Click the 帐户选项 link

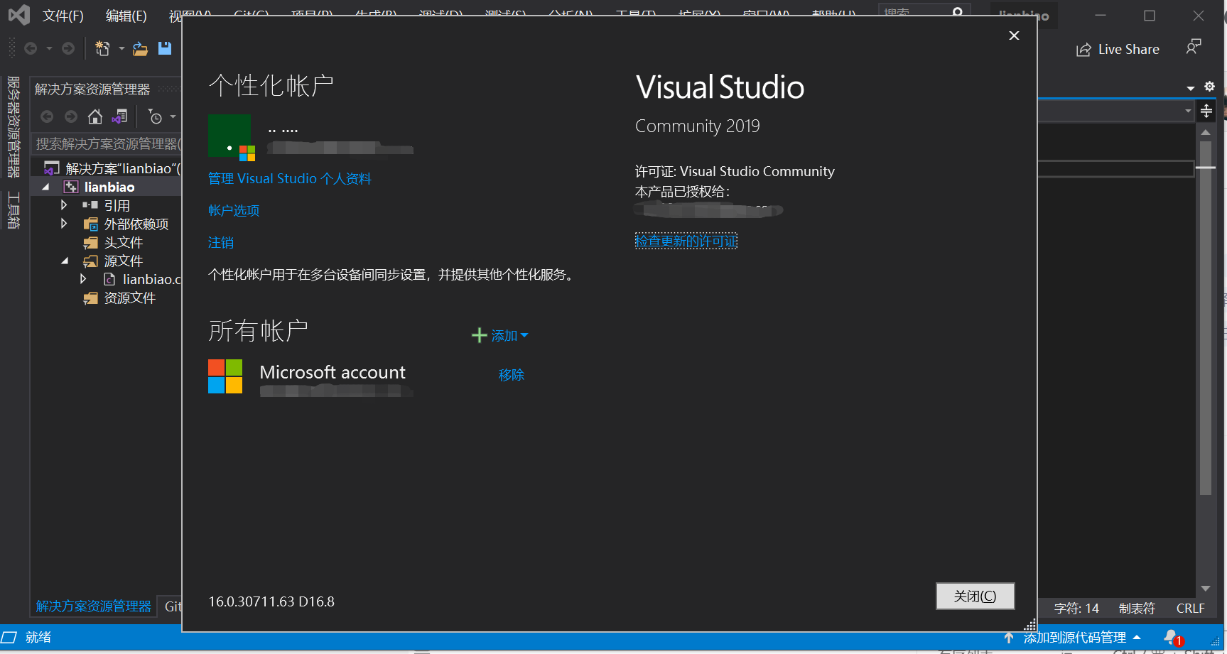(x=234, y=210)
